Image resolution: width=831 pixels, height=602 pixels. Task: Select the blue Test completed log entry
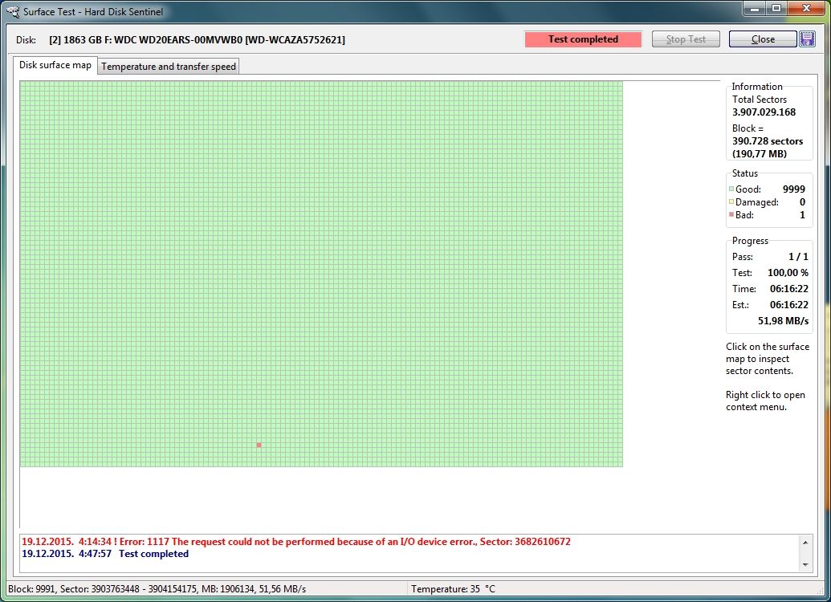(105, 554)
